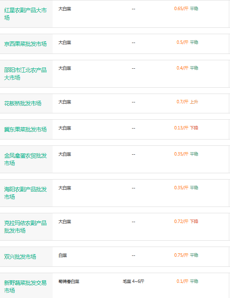Screen dimensions: 230x298
Task: Click the 0.72/斤 下降 price
Action: (186, 221)
